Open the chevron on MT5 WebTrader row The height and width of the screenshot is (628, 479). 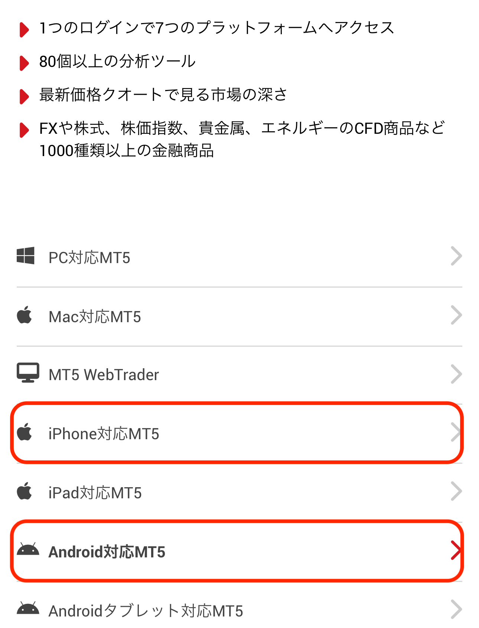(x=456, y=374)
